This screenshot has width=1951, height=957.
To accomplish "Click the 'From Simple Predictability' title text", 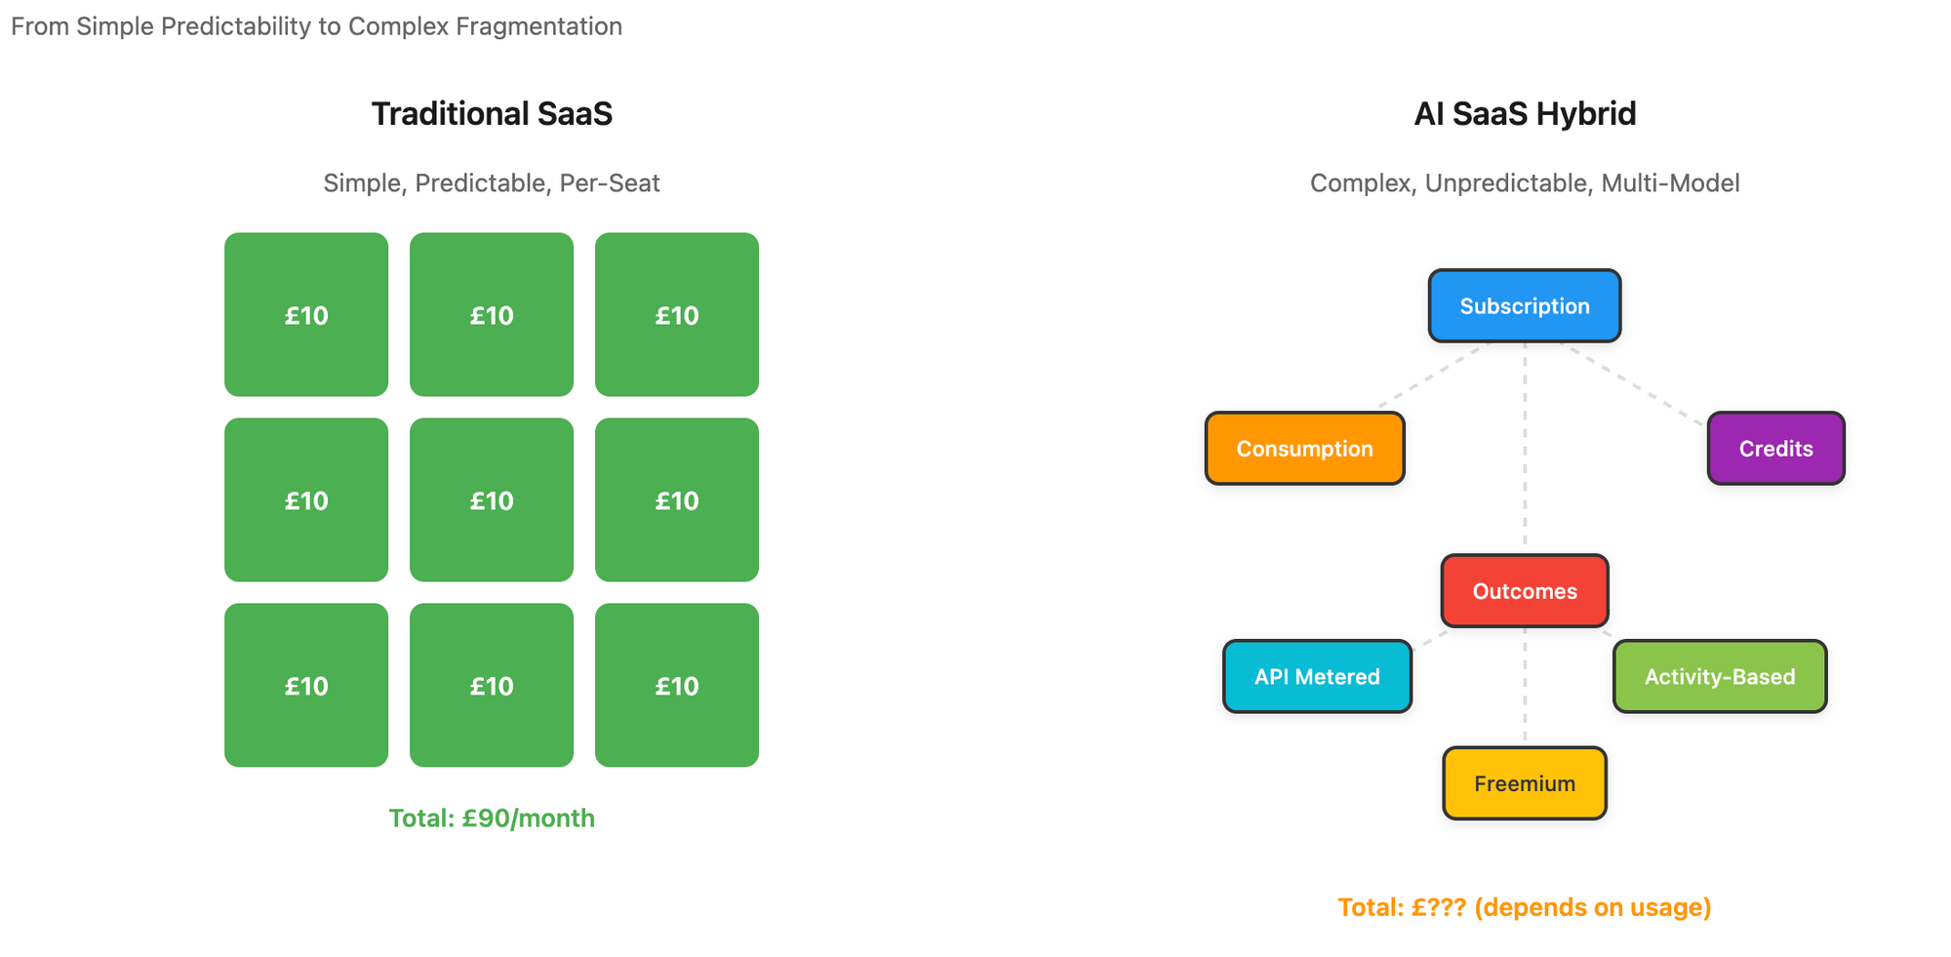I will click(316, 26).
